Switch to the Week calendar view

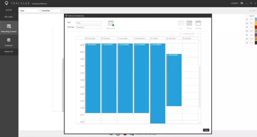[181, 23]
